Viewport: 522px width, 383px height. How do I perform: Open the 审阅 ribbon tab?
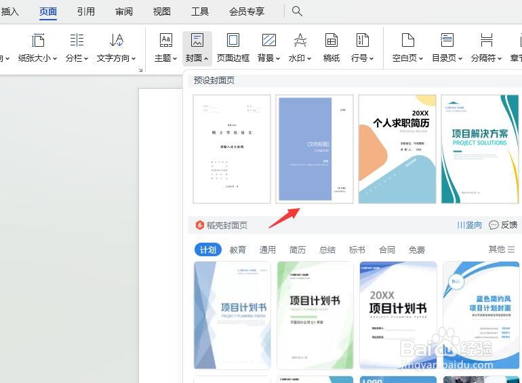[x=124, y=12]
